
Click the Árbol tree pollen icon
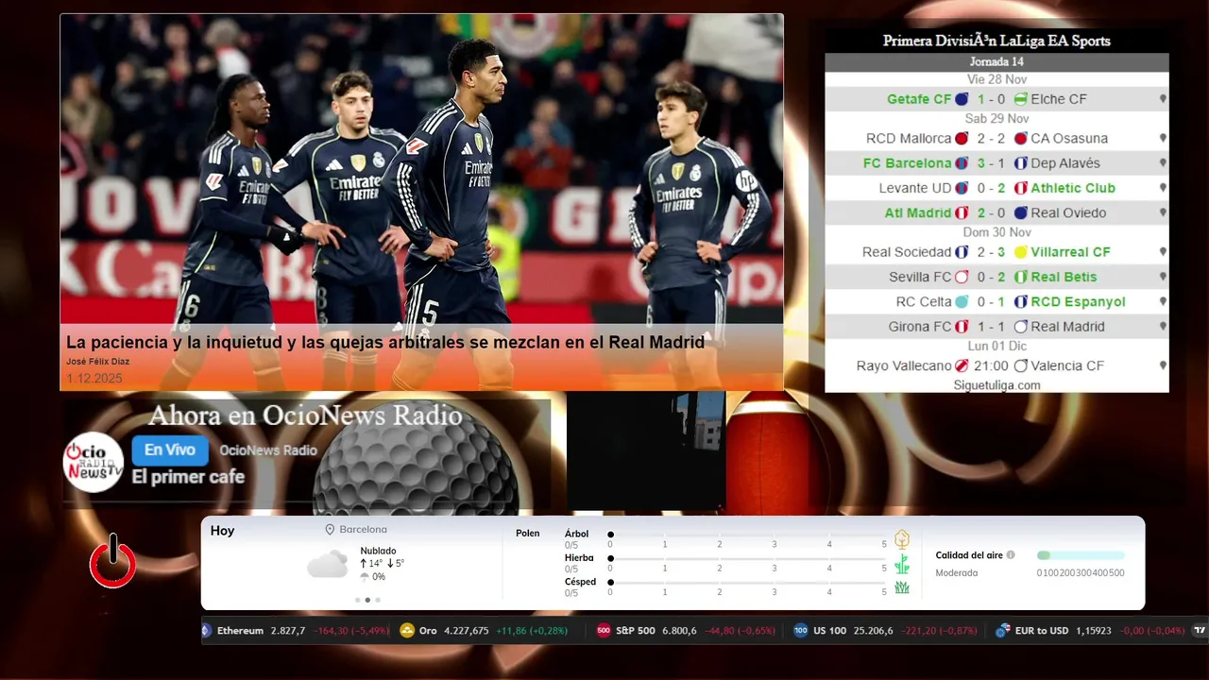[902, 539]
